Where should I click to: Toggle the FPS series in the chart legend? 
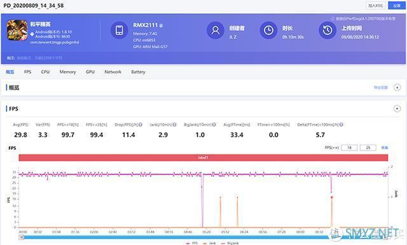click(192, 243)
